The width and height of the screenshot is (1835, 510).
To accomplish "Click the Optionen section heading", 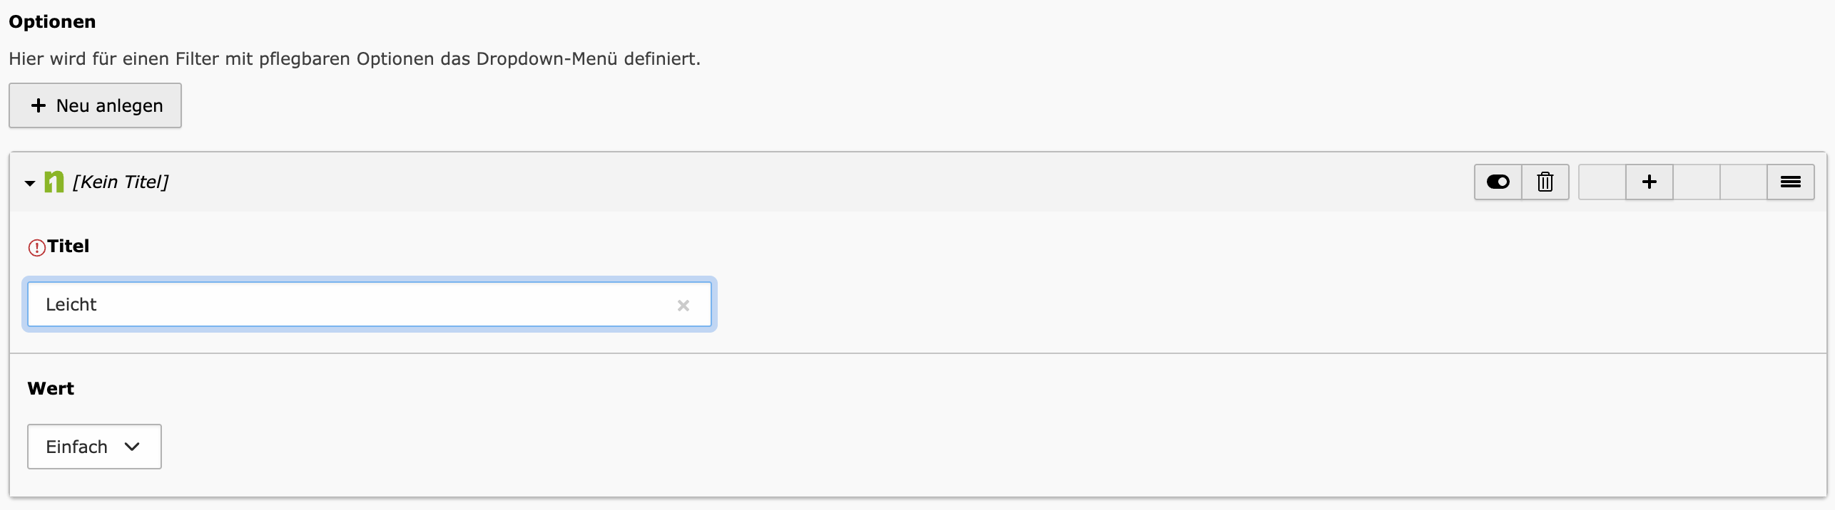I will 52,22.
